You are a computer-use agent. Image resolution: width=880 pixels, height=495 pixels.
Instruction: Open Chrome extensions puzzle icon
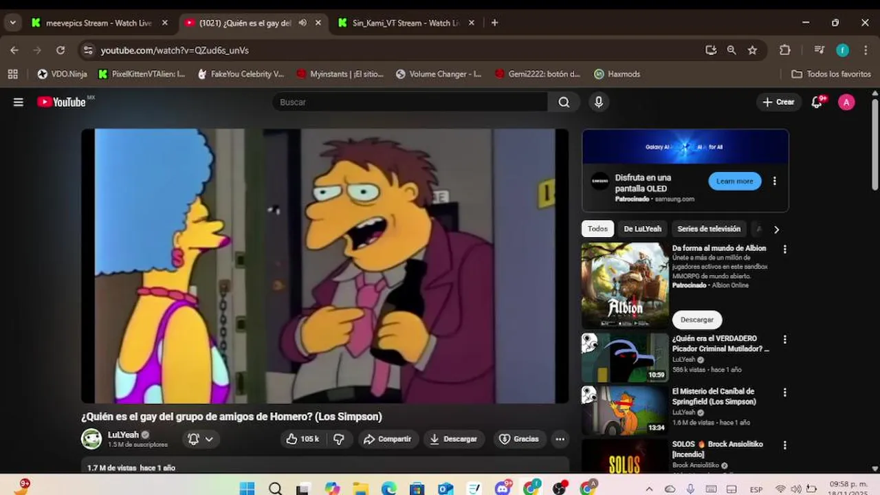point(785,50)
